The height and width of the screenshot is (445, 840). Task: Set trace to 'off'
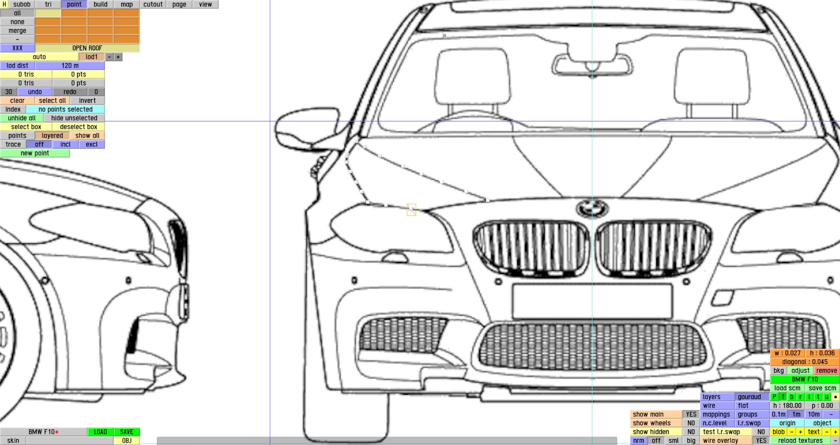39,144
